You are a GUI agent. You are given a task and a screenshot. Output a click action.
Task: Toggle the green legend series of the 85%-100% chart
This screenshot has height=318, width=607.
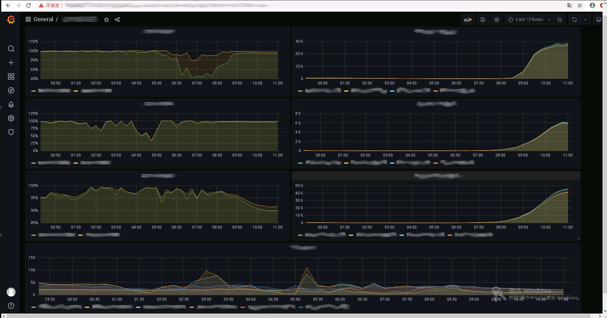pos(54,235)
